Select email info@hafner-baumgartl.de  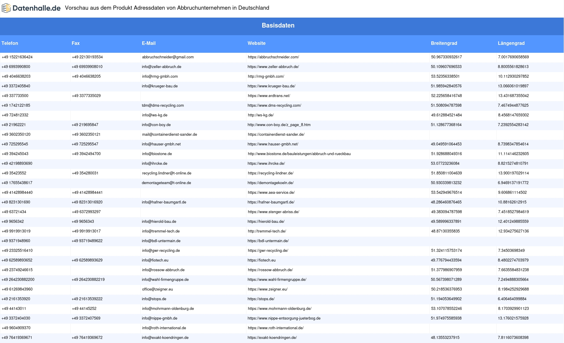tap(164, 202)
